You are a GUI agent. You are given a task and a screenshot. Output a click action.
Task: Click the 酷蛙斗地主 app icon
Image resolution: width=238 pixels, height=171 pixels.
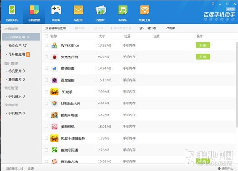[54, 115]
